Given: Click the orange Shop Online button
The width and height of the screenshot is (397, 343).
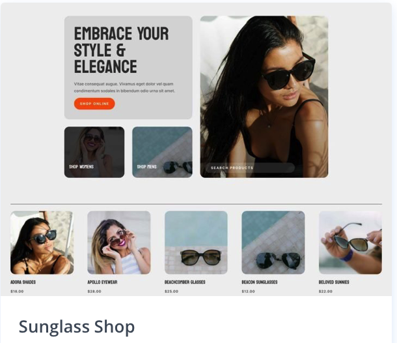Looking at the screenshot, I should [94, 104].
